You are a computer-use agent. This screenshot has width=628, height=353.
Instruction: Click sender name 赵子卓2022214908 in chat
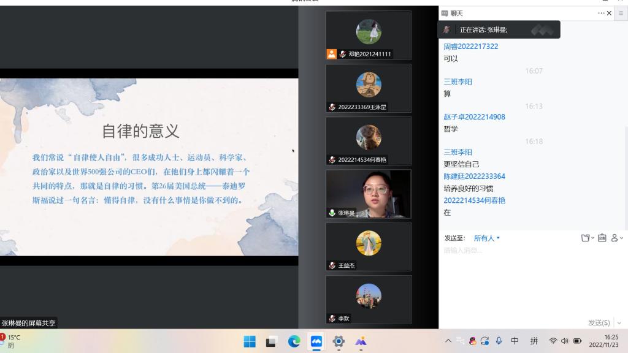tap(474, 117)
